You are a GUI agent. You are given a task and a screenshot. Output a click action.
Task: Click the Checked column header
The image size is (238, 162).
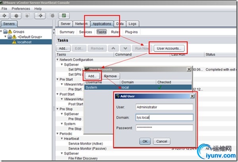tap(174, 82)
